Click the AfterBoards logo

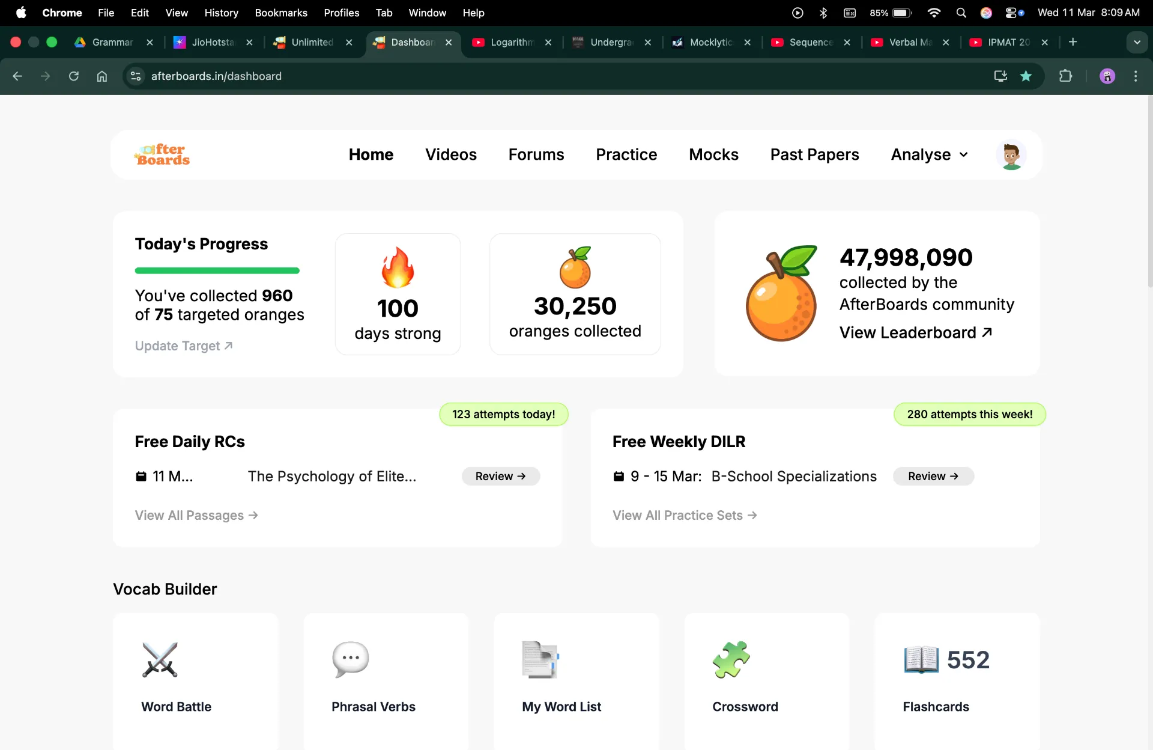click(x=162, y=154)
